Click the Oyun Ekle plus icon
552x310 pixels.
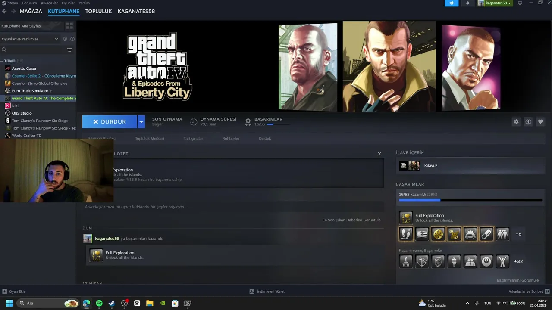[4, 291]
